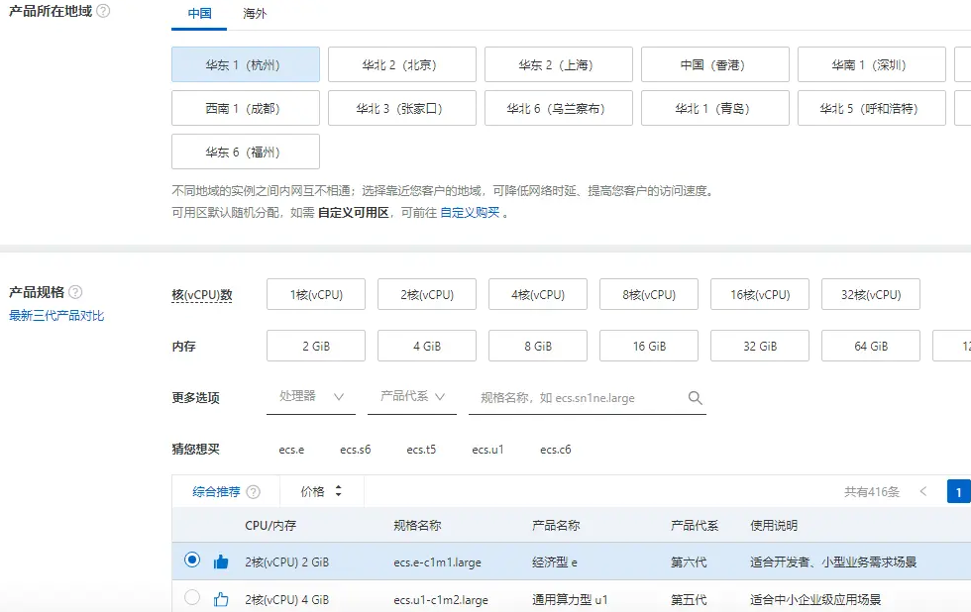
Task: Select region 华北 3（张家口）
Action: [402, 108]
